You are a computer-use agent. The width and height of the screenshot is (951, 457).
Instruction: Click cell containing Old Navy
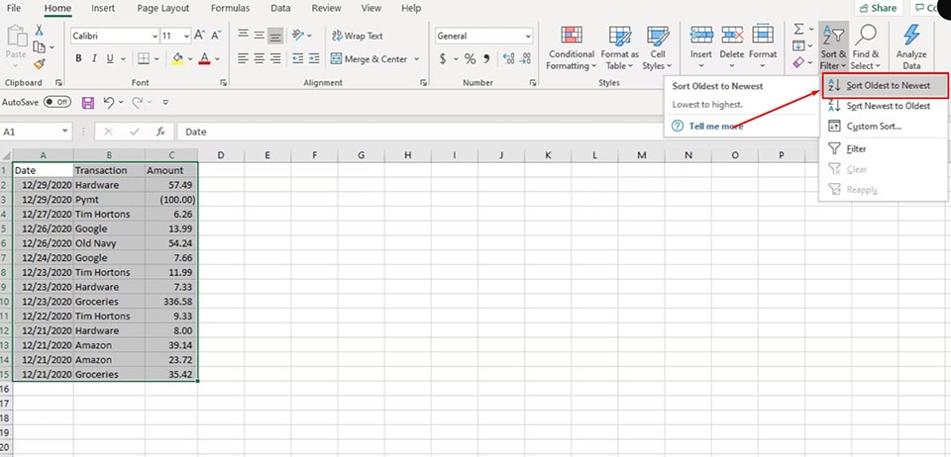[109, 243]
